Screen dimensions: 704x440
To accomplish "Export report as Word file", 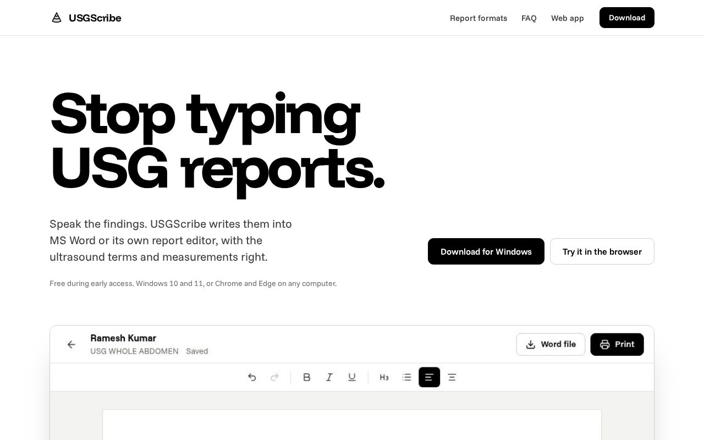I will point(551,344).
